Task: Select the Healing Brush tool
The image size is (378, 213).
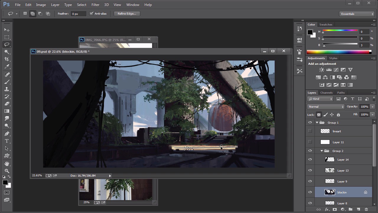Action: (7, 75)
